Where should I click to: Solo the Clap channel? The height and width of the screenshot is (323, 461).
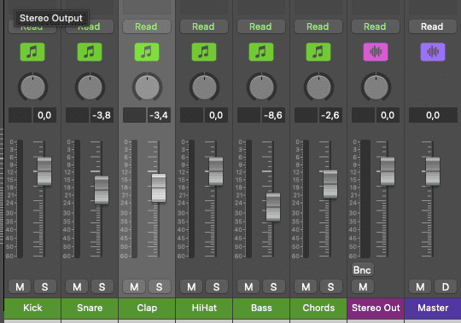160,286
